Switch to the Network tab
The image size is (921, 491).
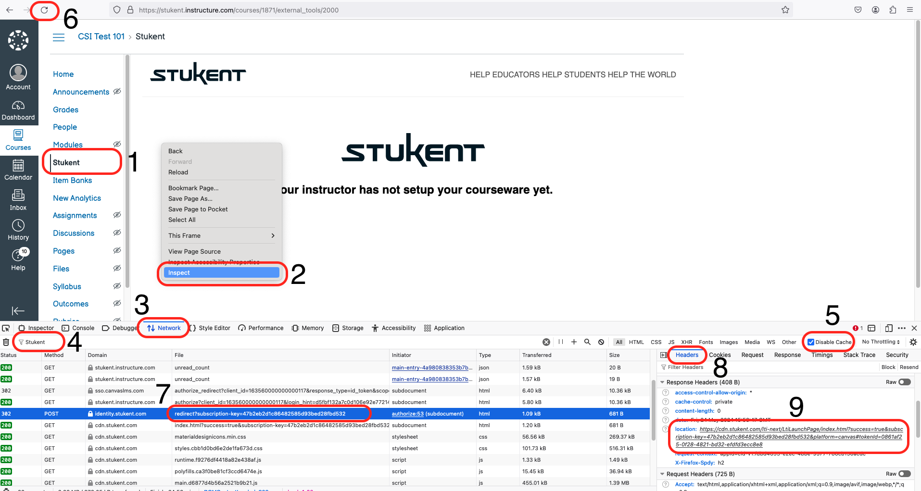[x=164, y=328]
